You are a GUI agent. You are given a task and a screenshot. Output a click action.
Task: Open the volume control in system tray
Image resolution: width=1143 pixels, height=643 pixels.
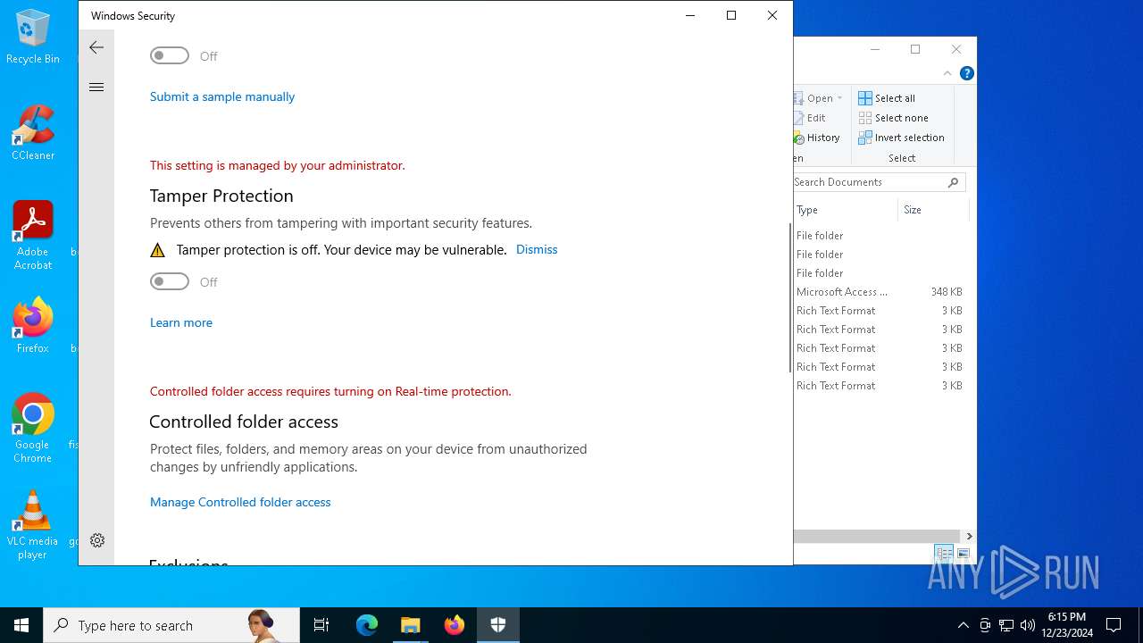click(x=1028, y=625)
